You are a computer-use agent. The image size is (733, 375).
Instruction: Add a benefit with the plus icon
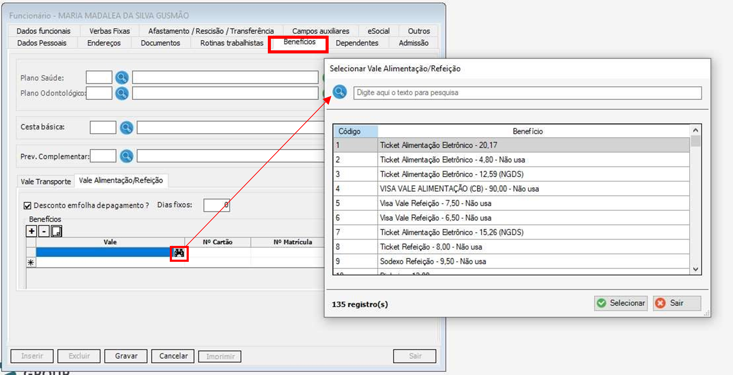31,231
